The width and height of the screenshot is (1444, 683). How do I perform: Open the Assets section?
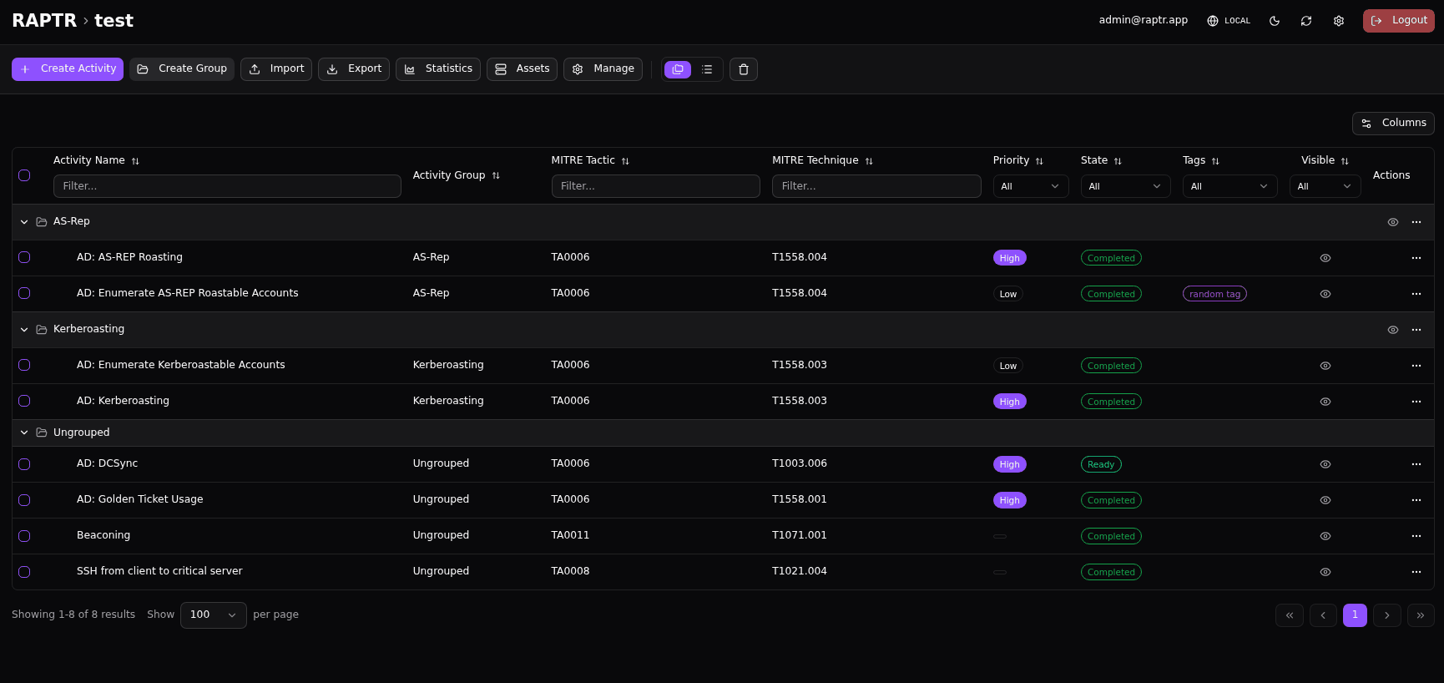522,69
